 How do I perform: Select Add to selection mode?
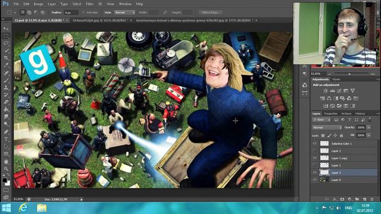(x=29, y=12)
